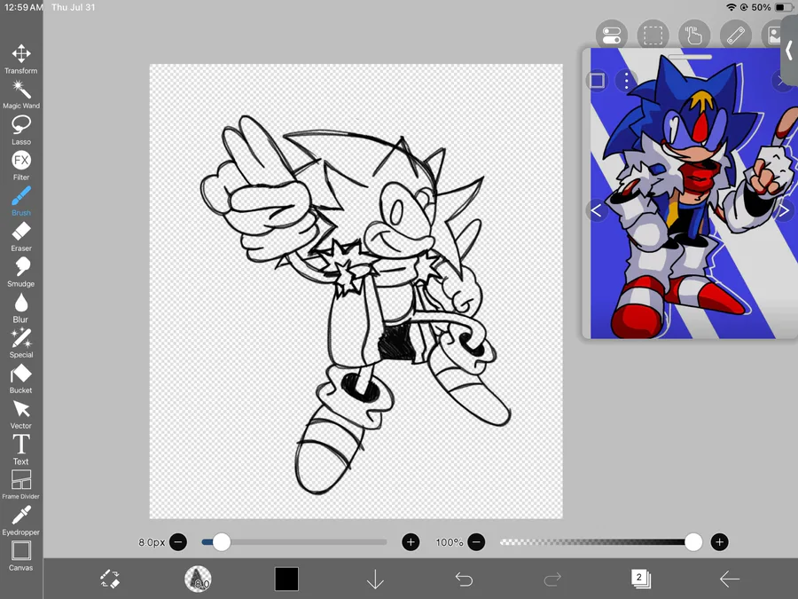798x599 pixels.
Task: Tap the 100% opacity value
Action: [450, 542]
